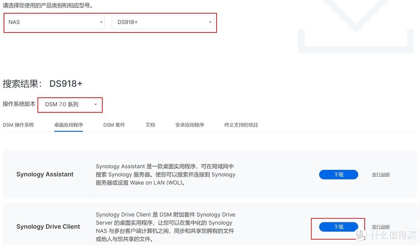Open 发行说明 for Synology Drive Client
Screen dimensions: 420x245
pyautogui.click(x=381, y=227)
